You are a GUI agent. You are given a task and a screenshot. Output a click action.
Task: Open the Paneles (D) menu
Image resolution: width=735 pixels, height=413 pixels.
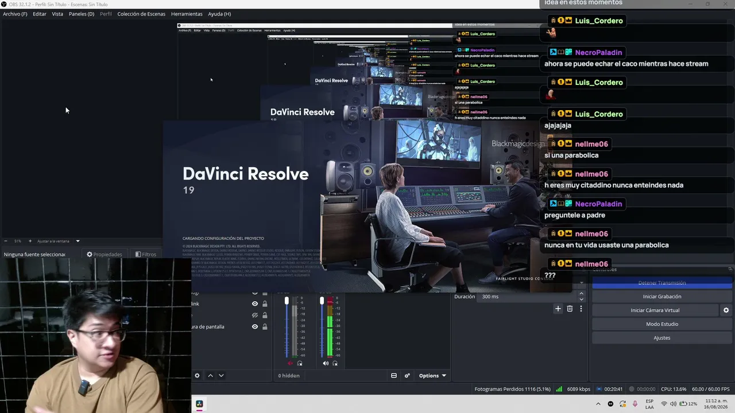[x=82, y=14]
